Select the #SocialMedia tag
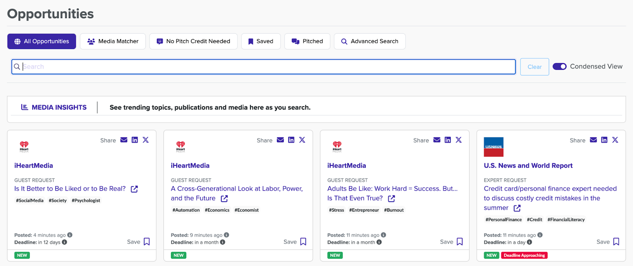633x266 pixels. (x=30, y=200)
